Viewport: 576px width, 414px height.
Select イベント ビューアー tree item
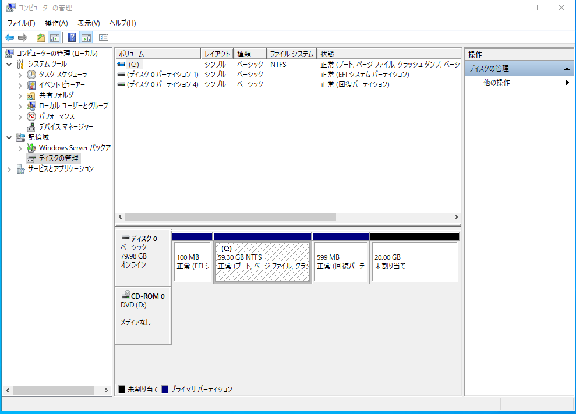coord(61,85)
